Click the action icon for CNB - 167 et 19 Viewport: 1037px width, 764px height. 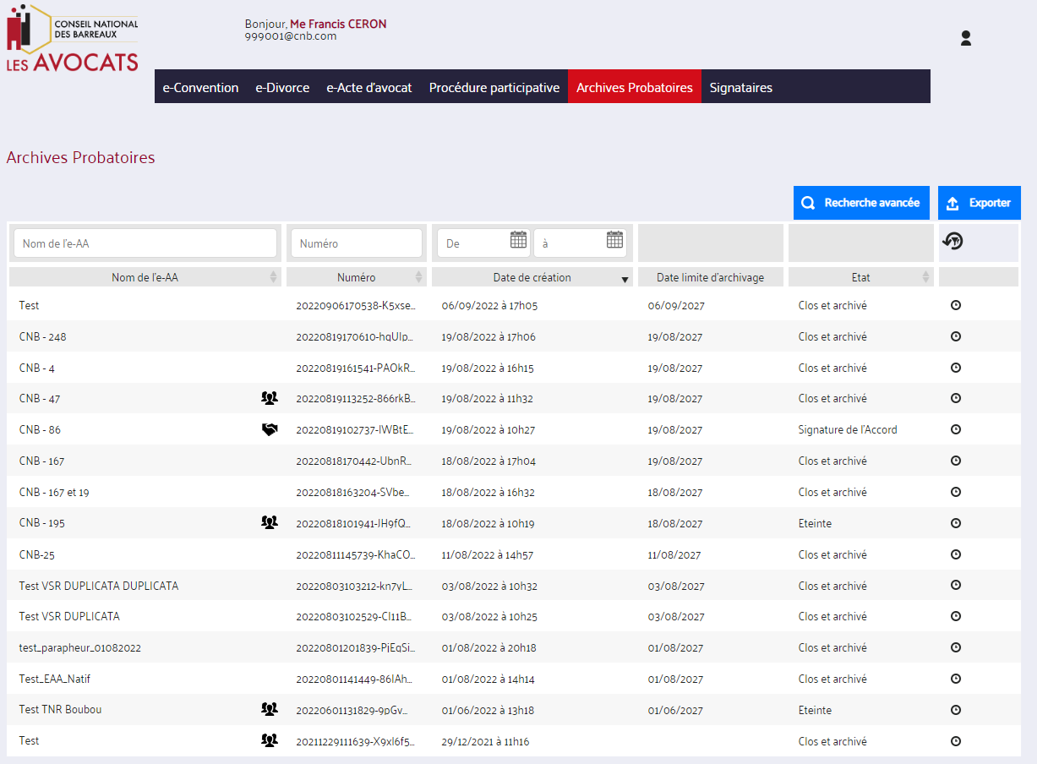[x=956, y=492]
